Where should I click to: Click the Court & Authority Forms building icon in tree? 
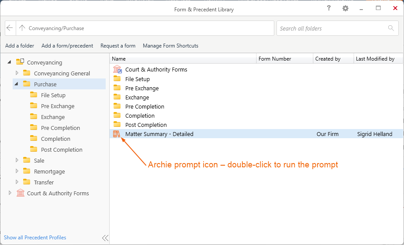tap(20, 193)
